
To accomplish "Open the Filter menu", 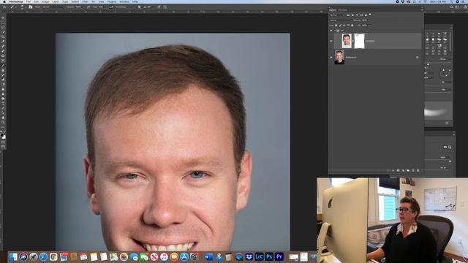I will click(x=85, y=1).
